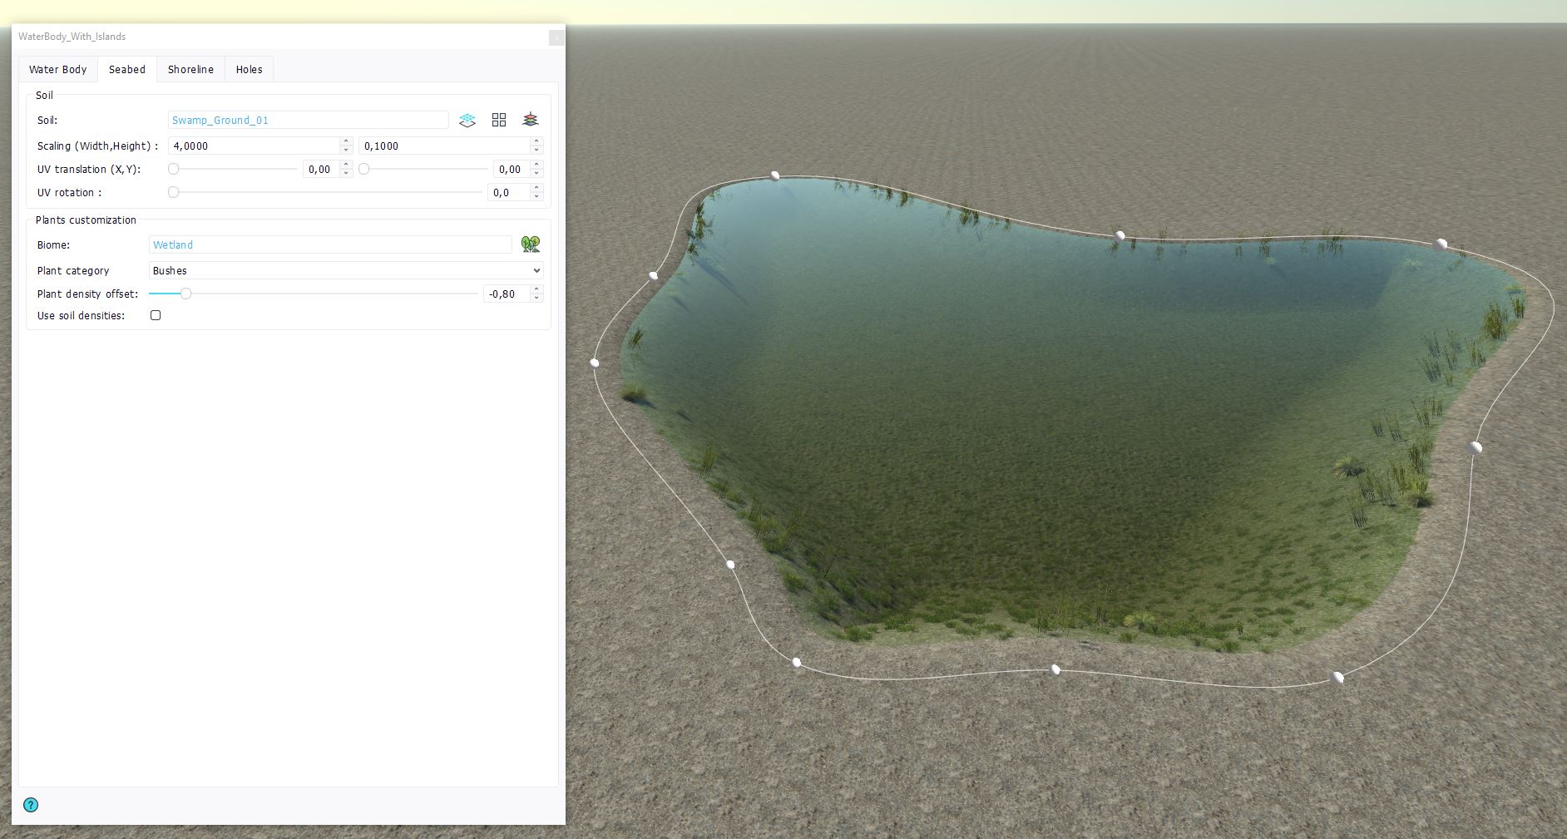Click the soil picker icon with blue layers
Viewport: 1567px width, 839px height.
[467, 121]
